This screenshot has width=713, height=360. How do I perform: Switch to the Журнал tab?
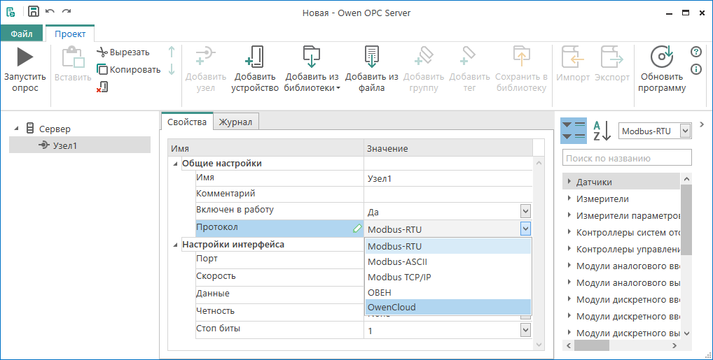(236, 122)
